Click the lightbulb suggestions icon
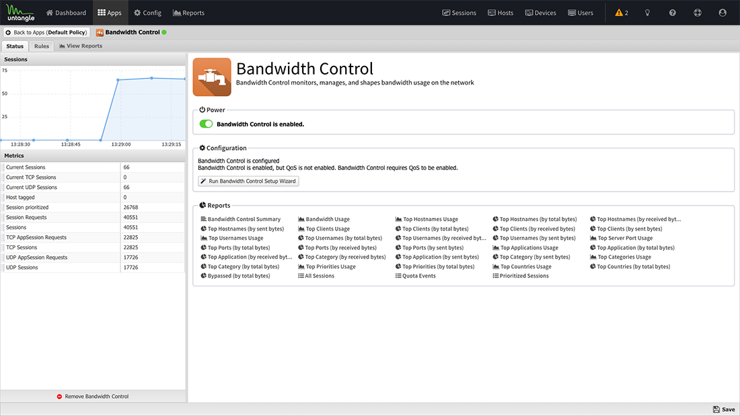 click(x=647, y=13)
